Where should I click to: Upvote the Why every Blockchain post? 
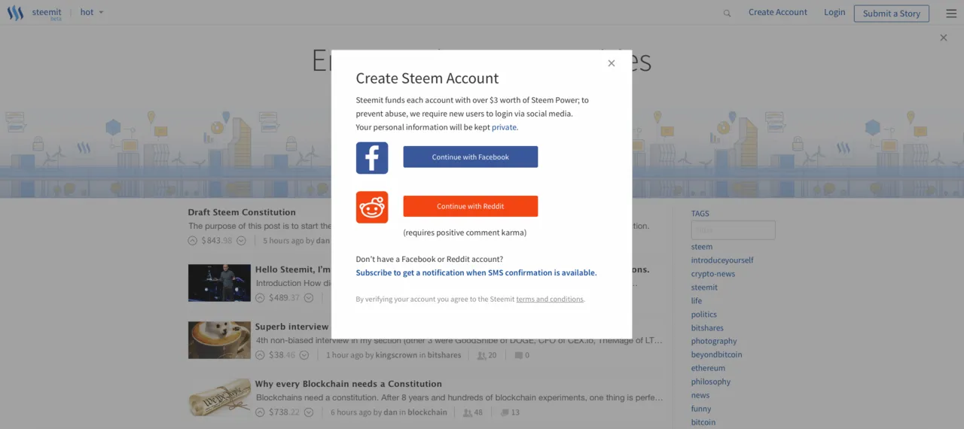(x=260, y=412)
